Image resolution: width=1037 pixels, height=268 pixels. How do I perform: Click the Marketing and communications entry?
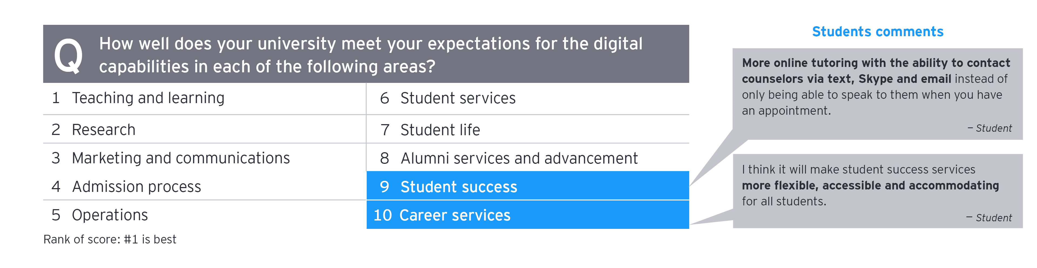181,158
